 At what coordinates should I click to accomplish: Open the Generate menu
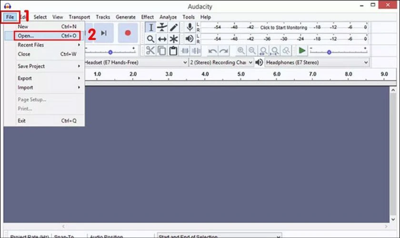coord(126,17)
